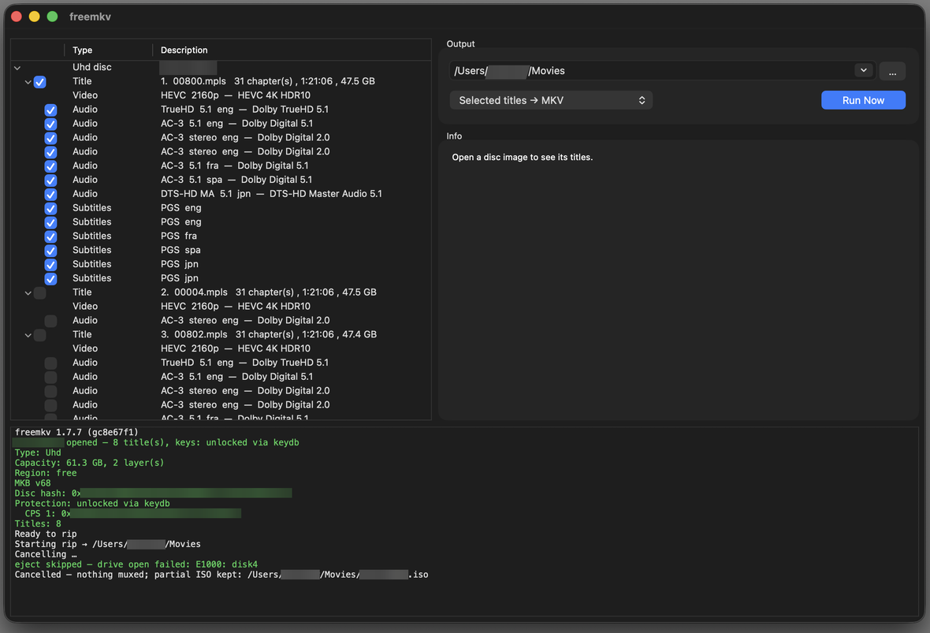
Task: Open the output path history dropdown
Action: [x=864, y=71]
